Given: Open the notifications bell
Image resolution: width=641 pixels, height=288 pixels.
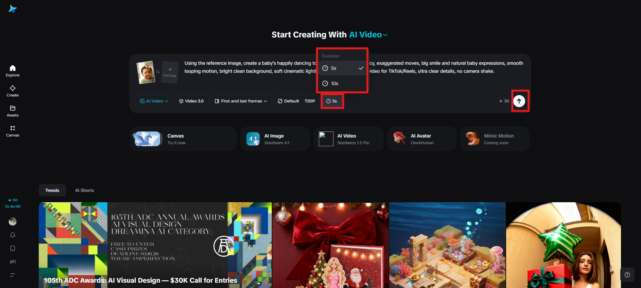Looking at the screenshot, I should tap(13, 235).
